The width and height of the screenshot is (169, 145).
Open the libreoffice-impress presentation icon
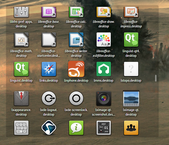[x=131, y=12]
